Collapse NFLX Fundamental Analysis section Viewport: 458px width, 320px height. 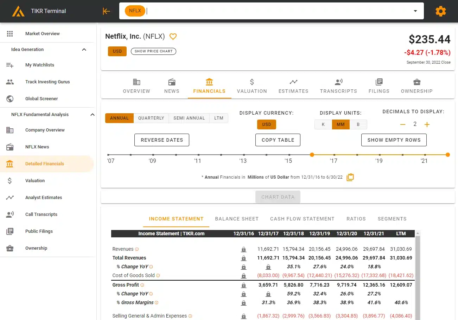(92, 115)
